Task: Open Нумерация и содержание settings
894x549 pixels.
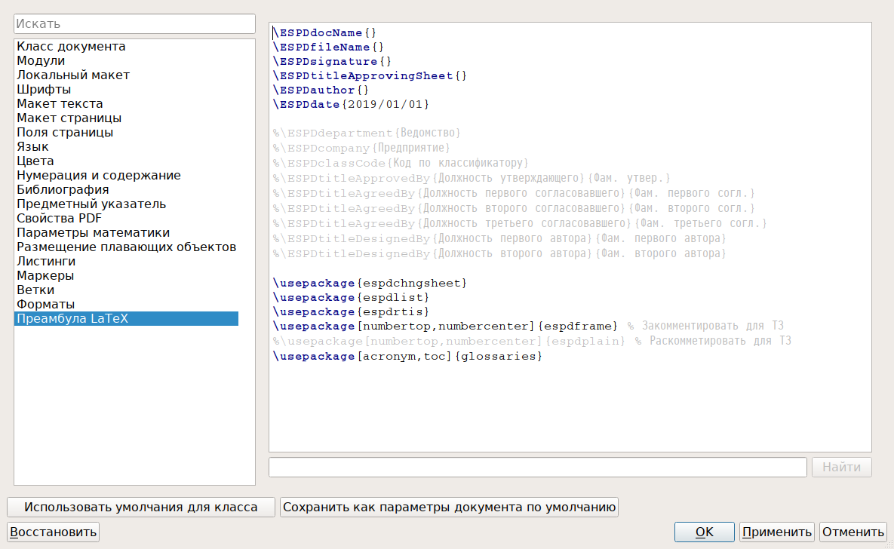Action: coord(99,175)
